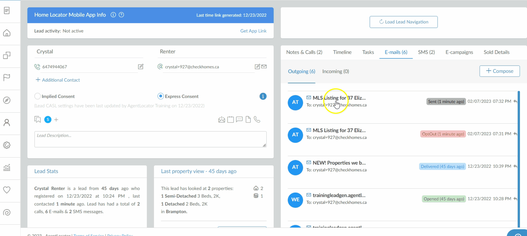Viewport: 527px width, 236px height.
Task: Click the question mark help icon in the blue header
Action: [x=122, y=15]
